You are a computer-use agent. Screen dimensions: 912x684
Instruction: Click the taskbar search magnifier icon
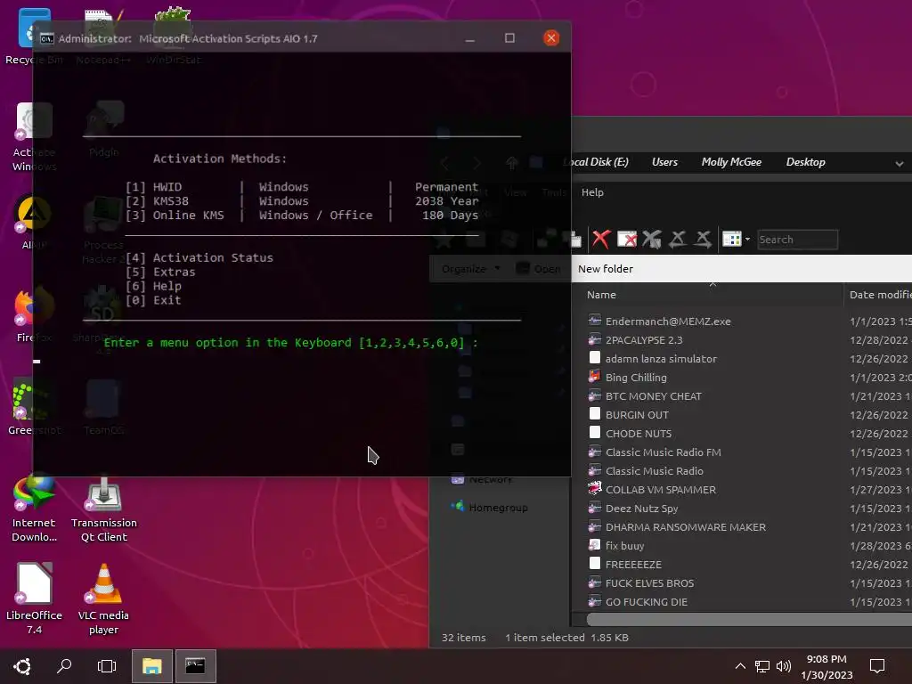pos(64,666)
